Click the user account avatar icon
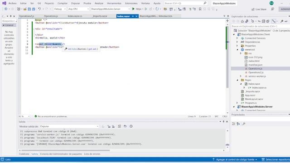The image size is (290, 163). point(271,3)
